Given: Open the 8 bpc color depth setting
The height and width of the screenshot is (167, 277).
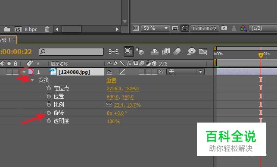Looking at the screenshot, I should pyautogui.click(x=31, y=29).
